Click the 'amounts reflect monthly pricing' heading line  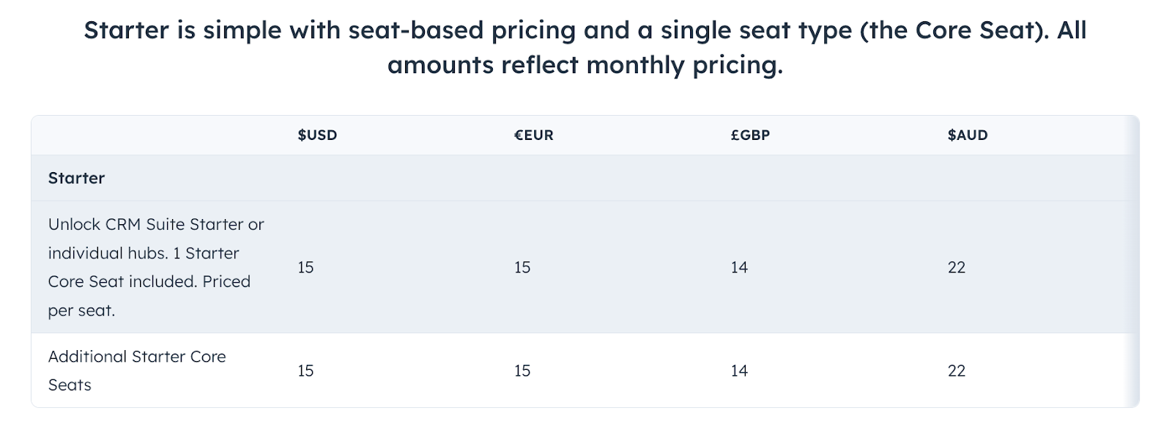pos(585,65)
